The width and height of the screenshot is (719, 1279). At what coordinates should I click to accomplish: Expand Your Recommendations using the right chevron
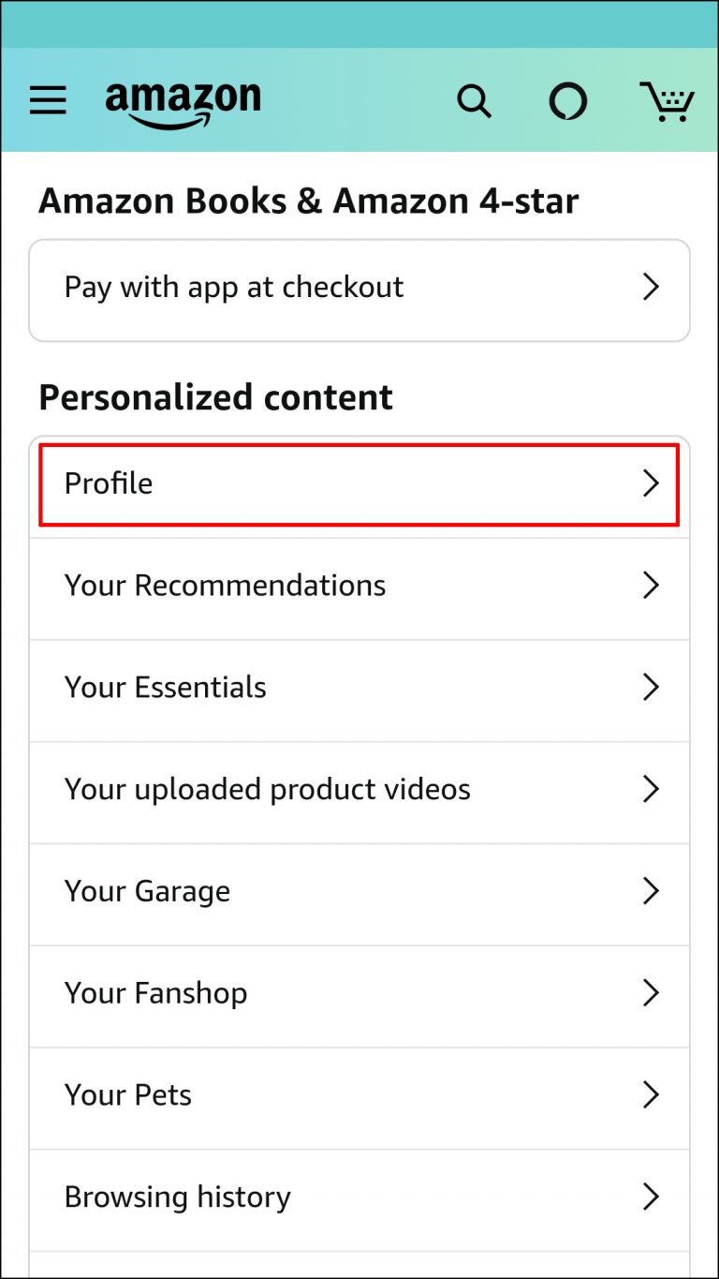point(651,585)
